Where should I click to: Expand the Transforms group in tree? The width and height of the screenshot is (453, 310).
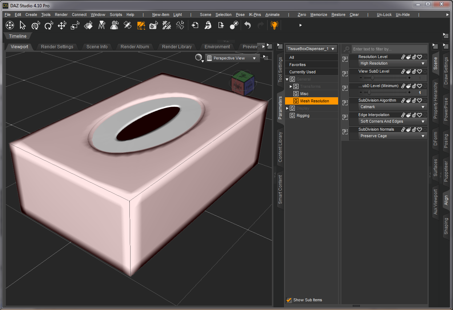tap(291, 86)
